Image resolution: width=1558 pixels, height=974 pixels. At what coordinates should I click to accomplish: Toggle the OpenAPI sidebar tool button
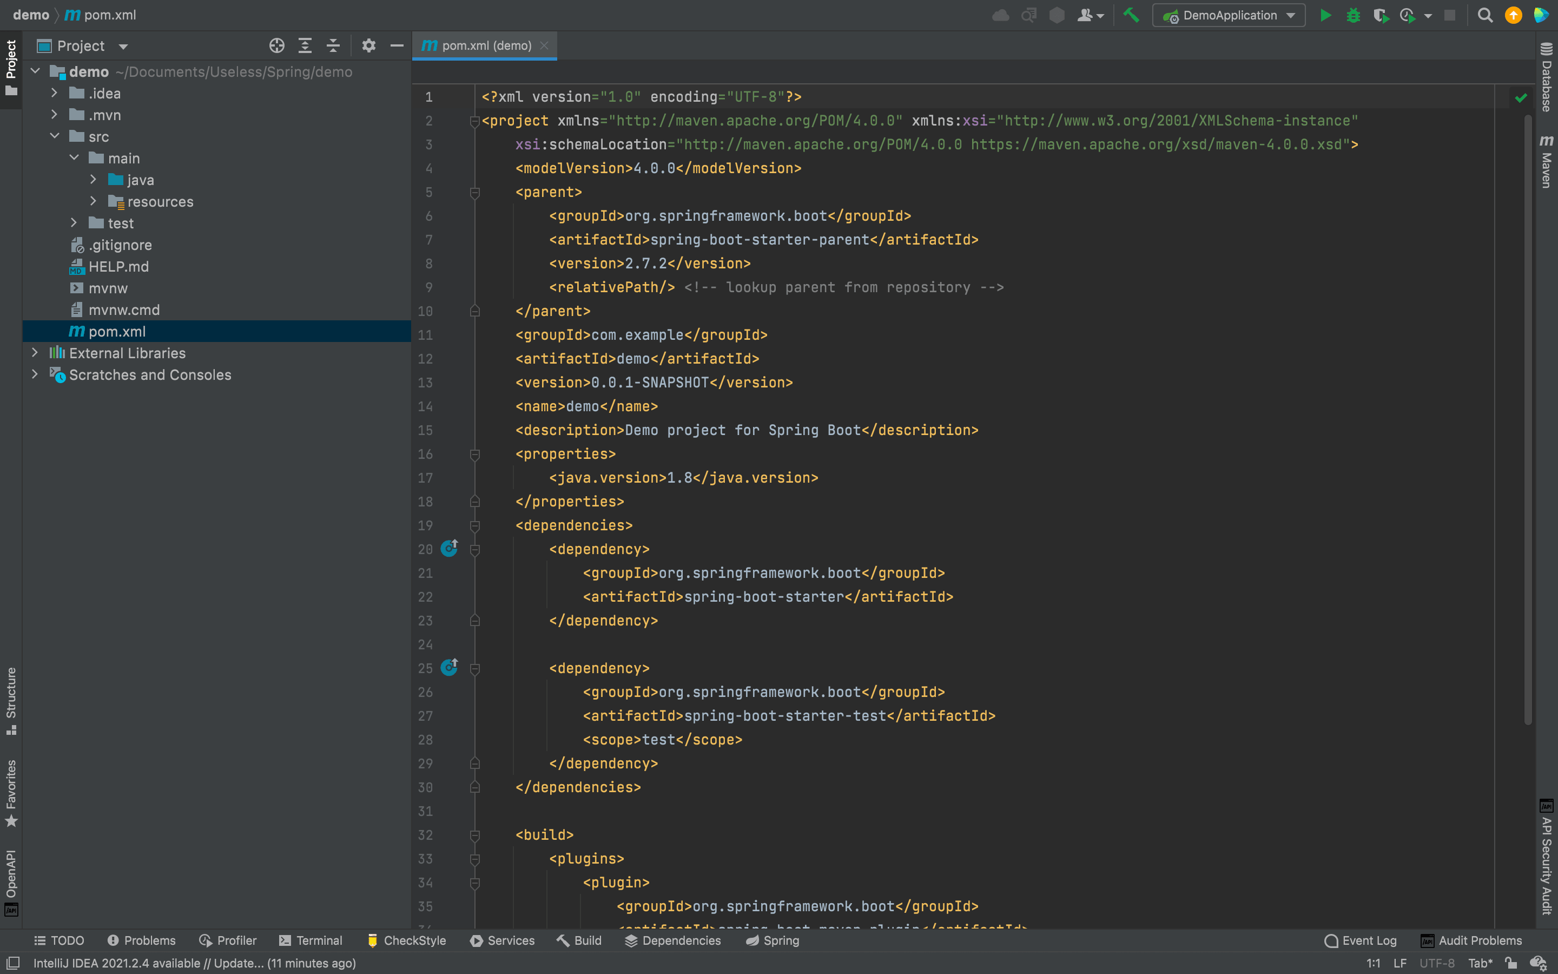click(11, 883)
